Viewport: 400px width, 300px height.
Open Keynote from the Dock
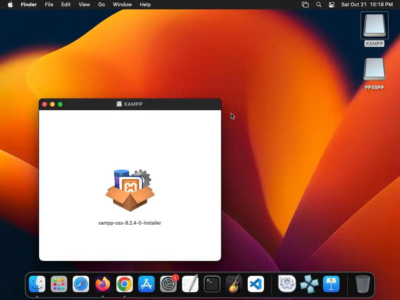point(331,284)
